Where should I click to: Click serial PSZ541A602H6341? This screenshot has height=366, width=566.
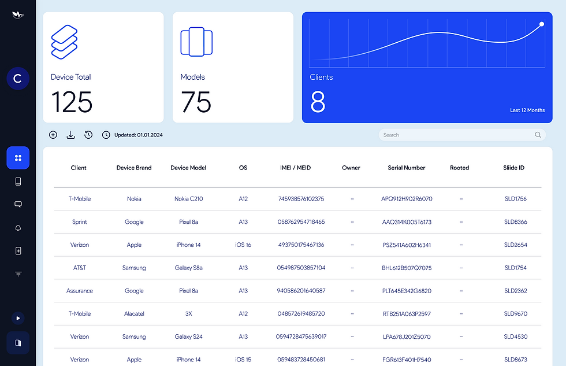click(407, 245)
